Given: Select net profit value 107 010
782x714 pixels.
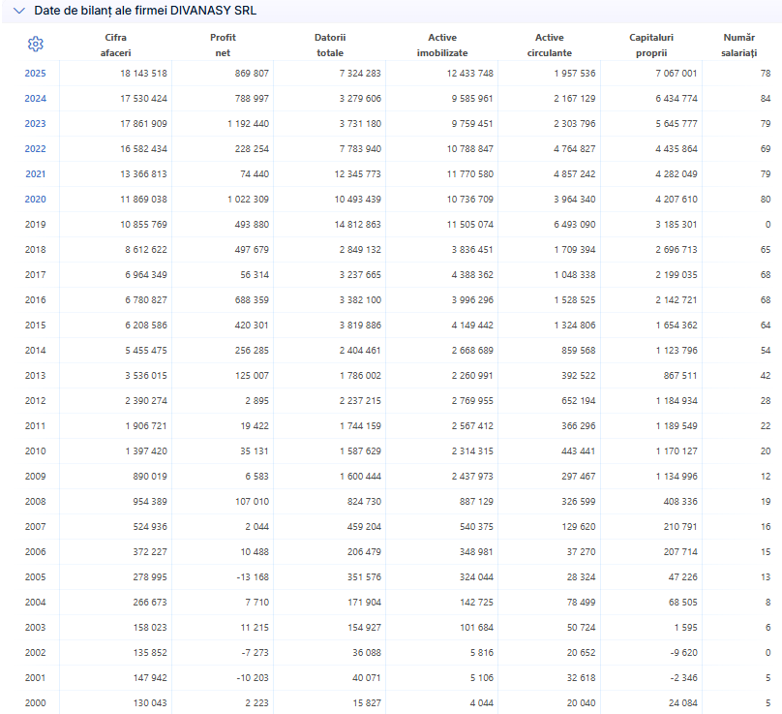Looking at the screenshot, I should point(252,502).
